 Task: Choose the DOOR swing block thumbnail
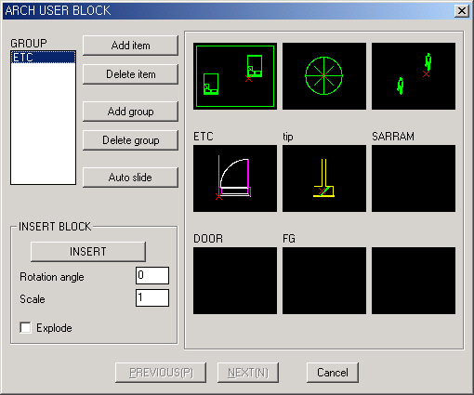click(x=235, y=178)
